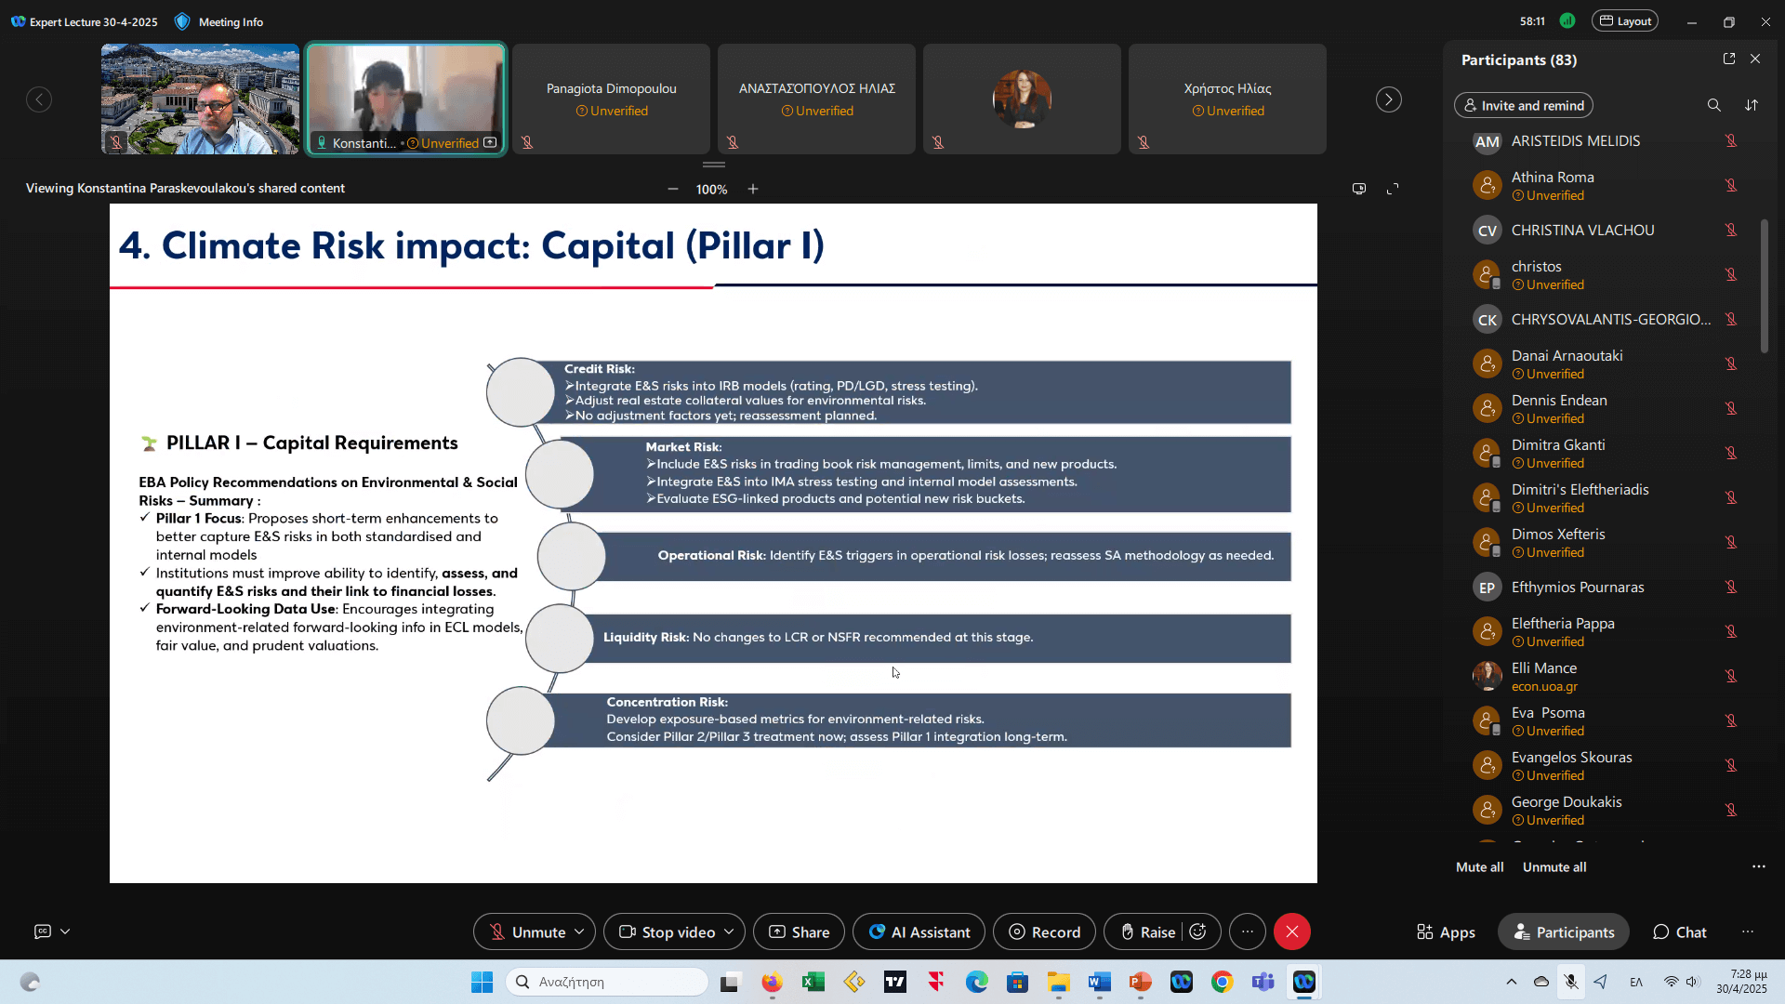Click Unmute all participants
The height and width of the screenshot is (1004, 1785).
click(1554, 866)
